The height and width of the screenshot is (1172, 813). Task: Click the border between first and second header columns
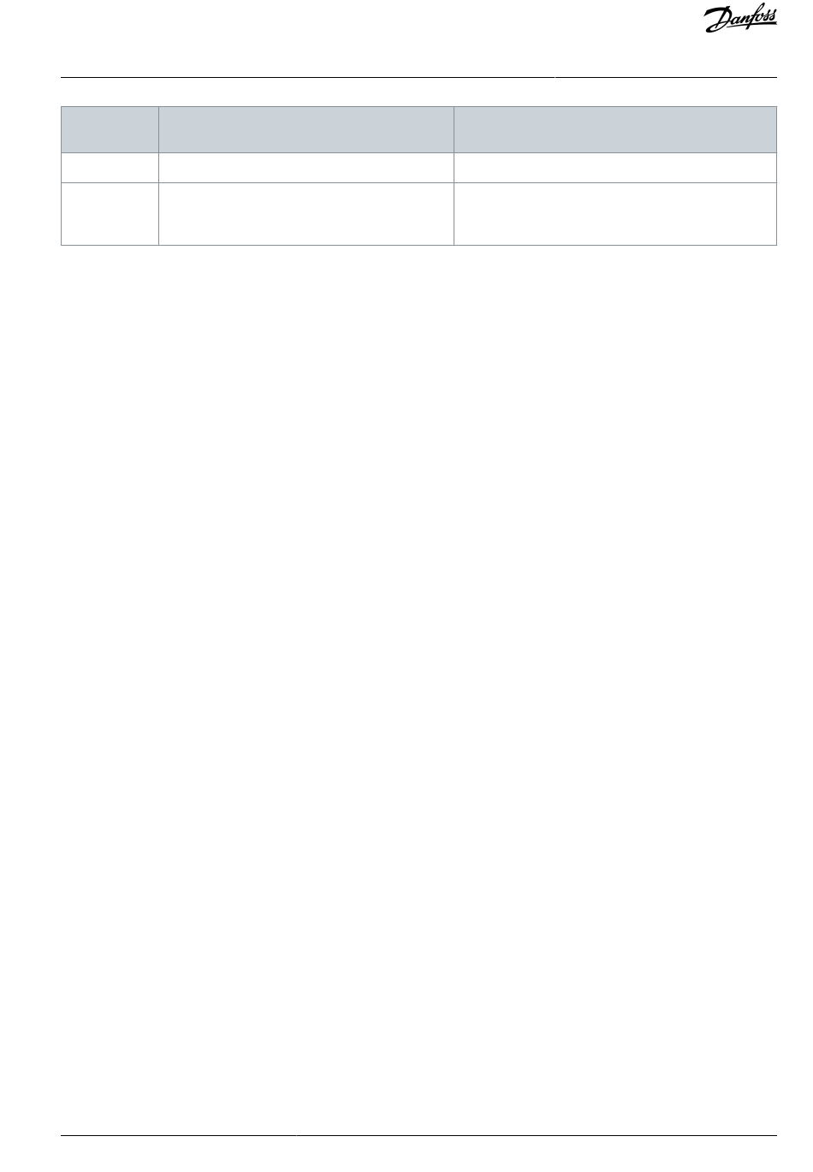click(x=158, y=129)
